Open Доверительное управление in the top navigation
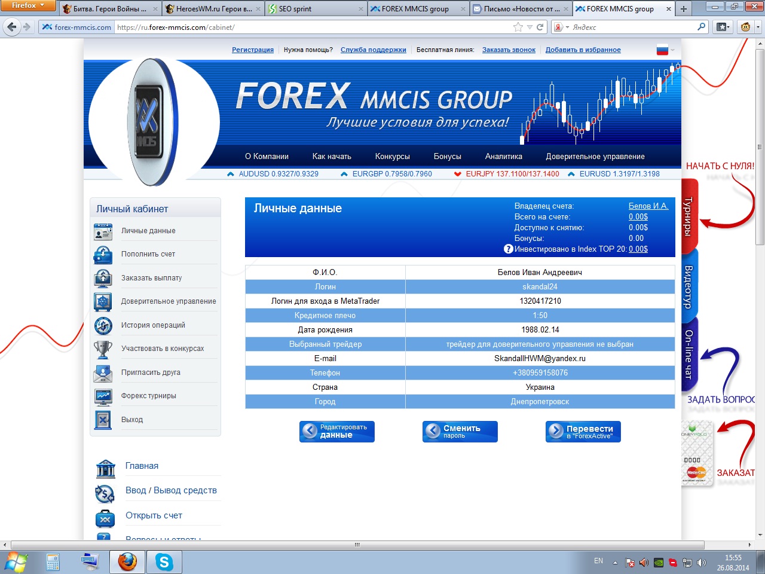This screenshot has height=574, width=765. 595,157
